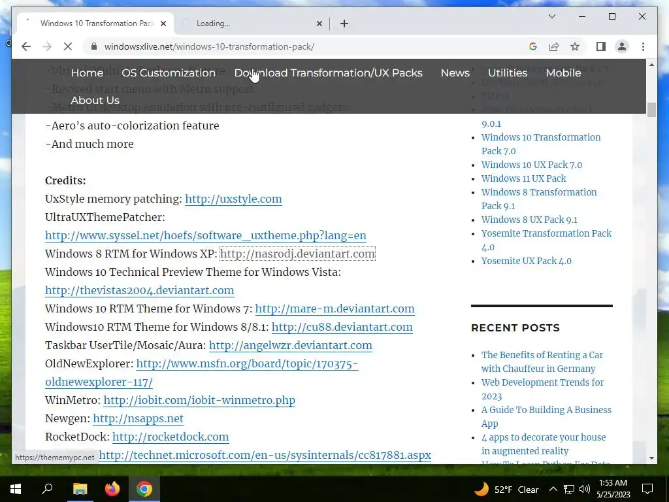The image size is (669, 502).
Task: Open nasrodj.deviantart.com link
Action: (x=297, y=254)
